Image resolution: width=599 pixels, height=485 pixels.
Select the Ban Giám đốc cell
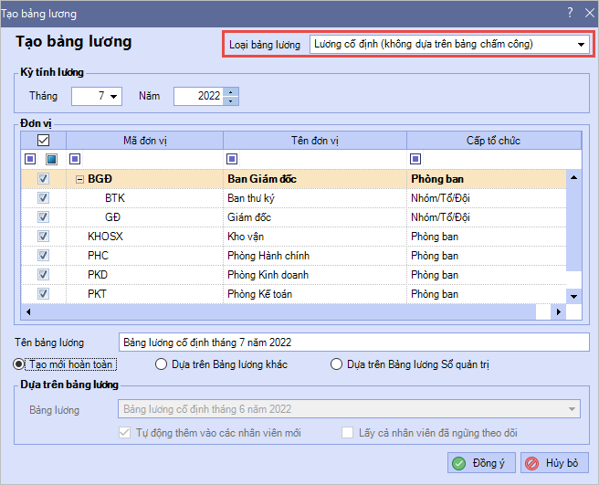(315, 179)
